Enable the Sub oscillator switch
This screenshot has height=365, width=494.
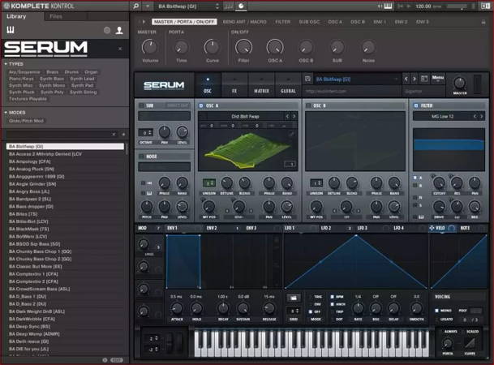point(140,105)
